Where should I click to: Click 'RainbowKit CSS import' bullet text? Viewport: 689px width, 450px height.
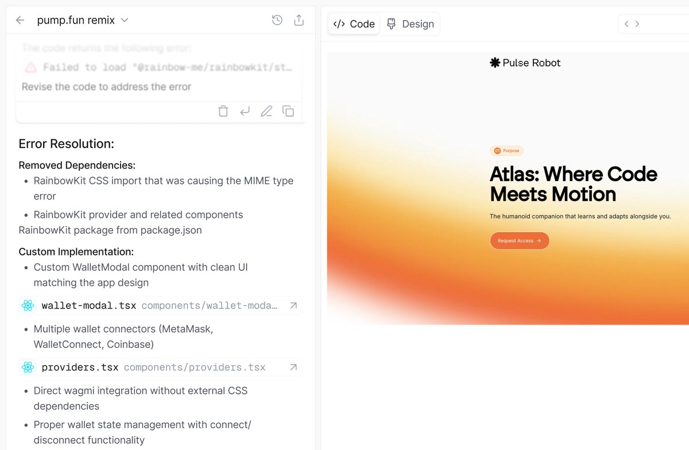point(164,188)
